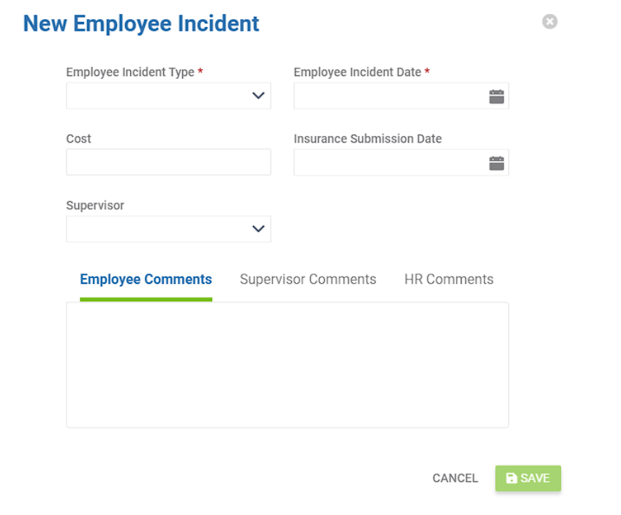The image size is (621, 515).
Task: Click the Supervisor selection box
Action: pyautogui.click(x=168, y=228)
